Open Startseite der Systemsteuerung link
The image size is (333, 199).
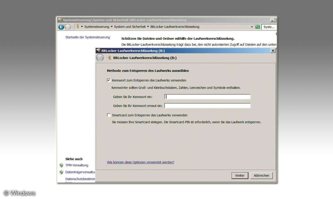[88, 37]
